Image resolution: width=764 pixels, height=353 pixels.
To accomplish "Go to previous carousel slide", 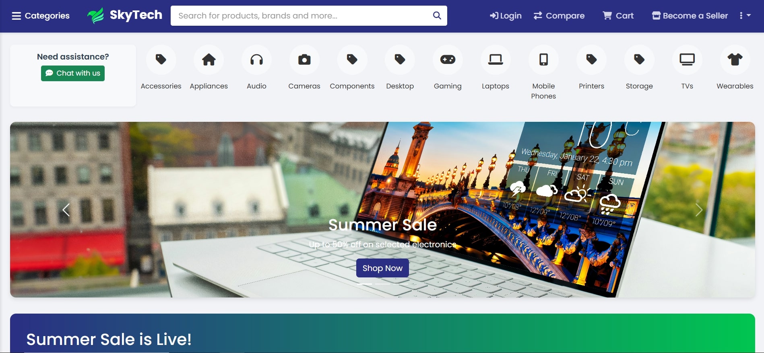I will 66,210.
